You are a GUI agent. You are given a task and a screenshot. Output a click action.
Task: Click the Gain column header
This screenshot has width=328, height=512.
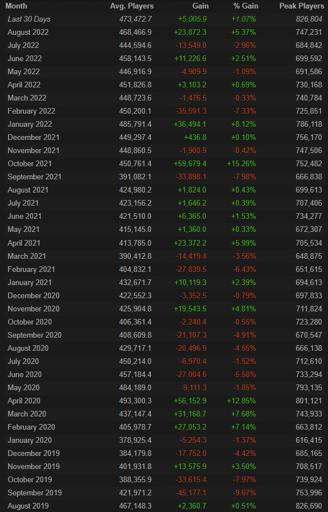pyautogui.click(x=200, y=6)
